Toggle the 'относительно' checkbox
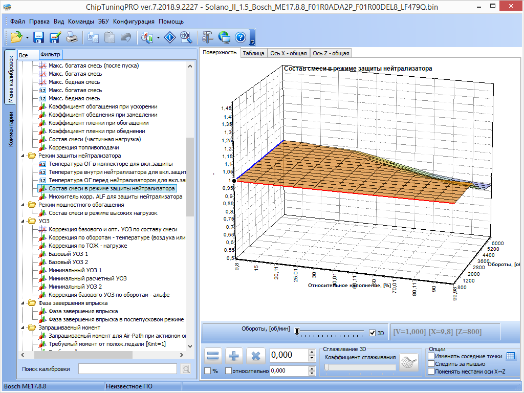The image size is (524, 393). (228, 371)
